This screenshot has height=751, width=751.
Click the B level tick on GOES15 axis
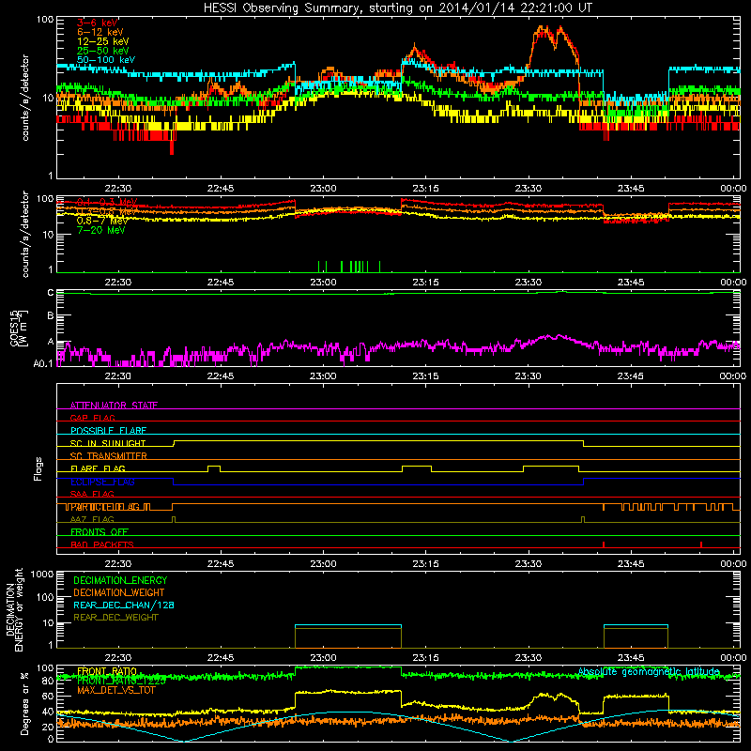pyautogui.click(x=51, y=316)
